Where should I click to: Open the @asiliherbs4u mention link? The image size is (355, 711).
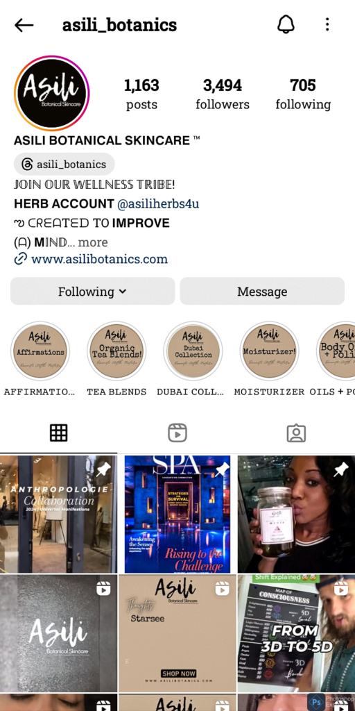(158, 204)
